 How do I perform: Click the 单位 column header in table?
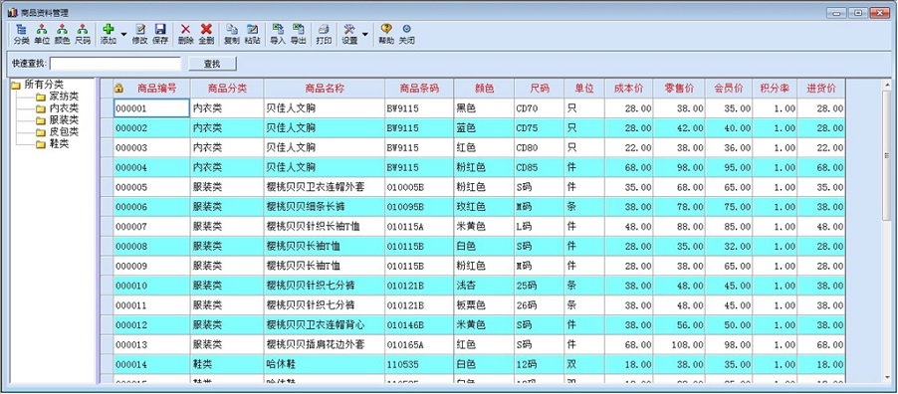(x=584, y=89)
